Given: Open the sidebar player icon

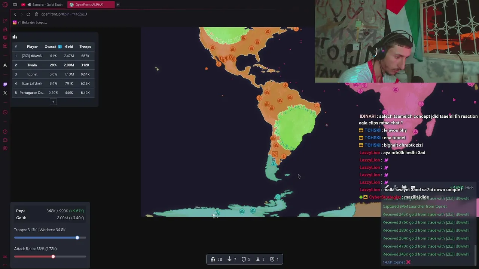Looking at the screenshot, I should click(x=5, y=112).
